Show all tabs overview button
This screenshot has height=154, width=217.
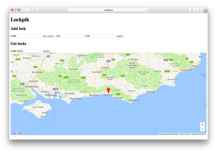click(200, 10)
